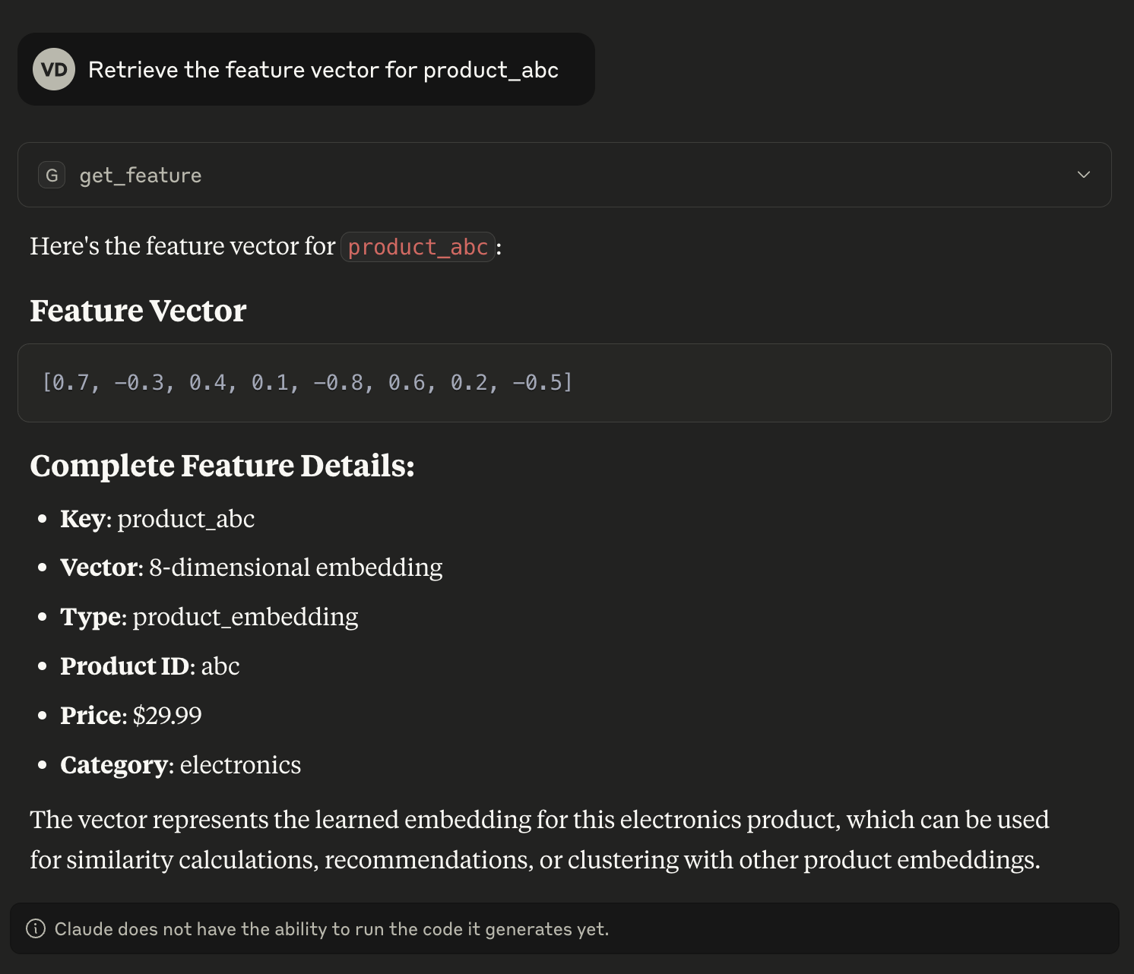Click the info icon in bottom notice
This screenshot has width=1134, height=974.
click(x=36, y=928)
